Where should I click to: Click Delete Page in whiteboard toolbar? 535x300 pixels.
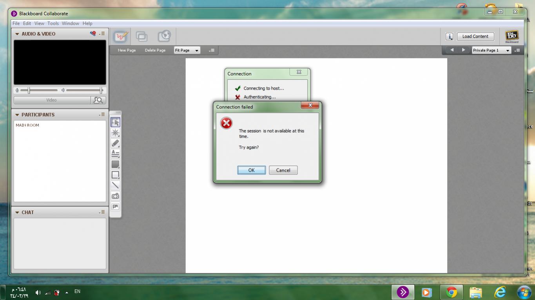[155, 50]
